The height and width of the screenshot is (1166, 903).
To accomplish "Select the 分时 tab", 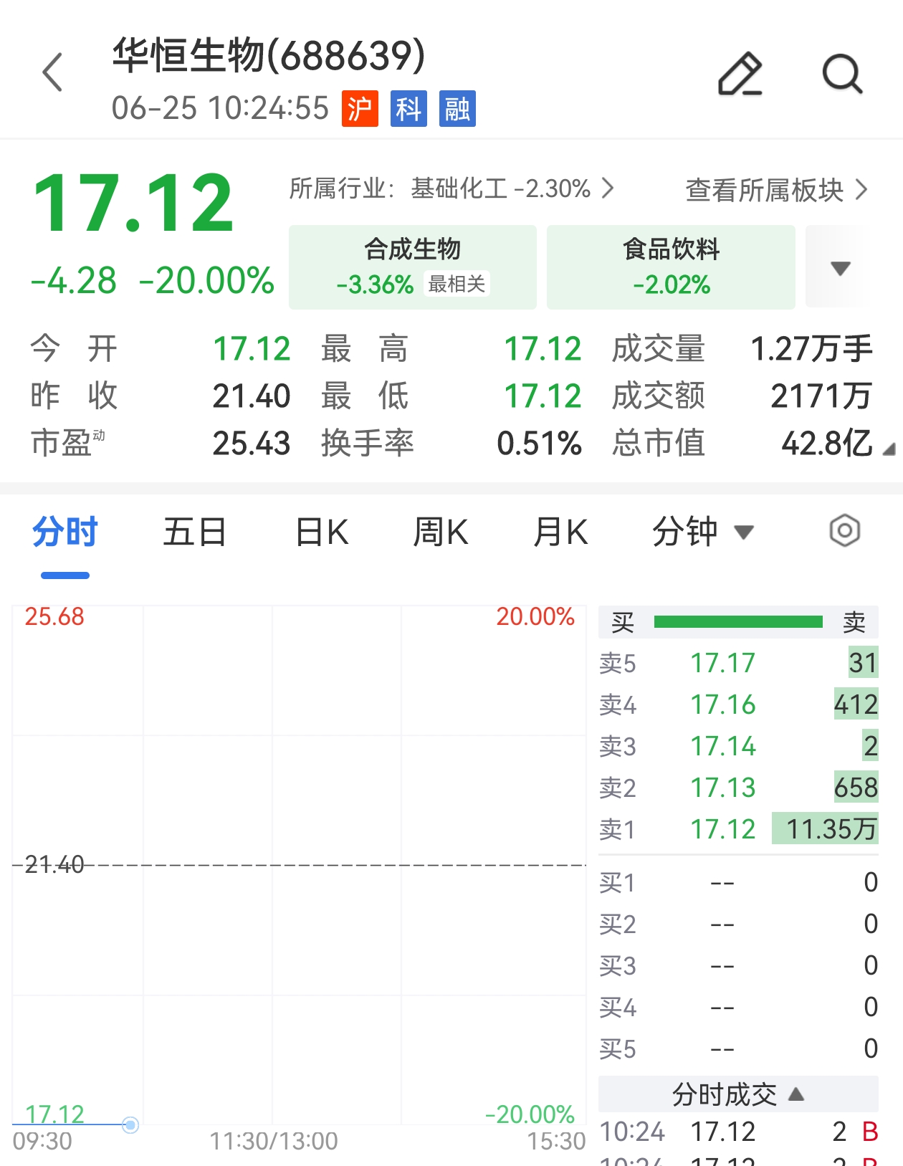I will (x=64, y=532).
